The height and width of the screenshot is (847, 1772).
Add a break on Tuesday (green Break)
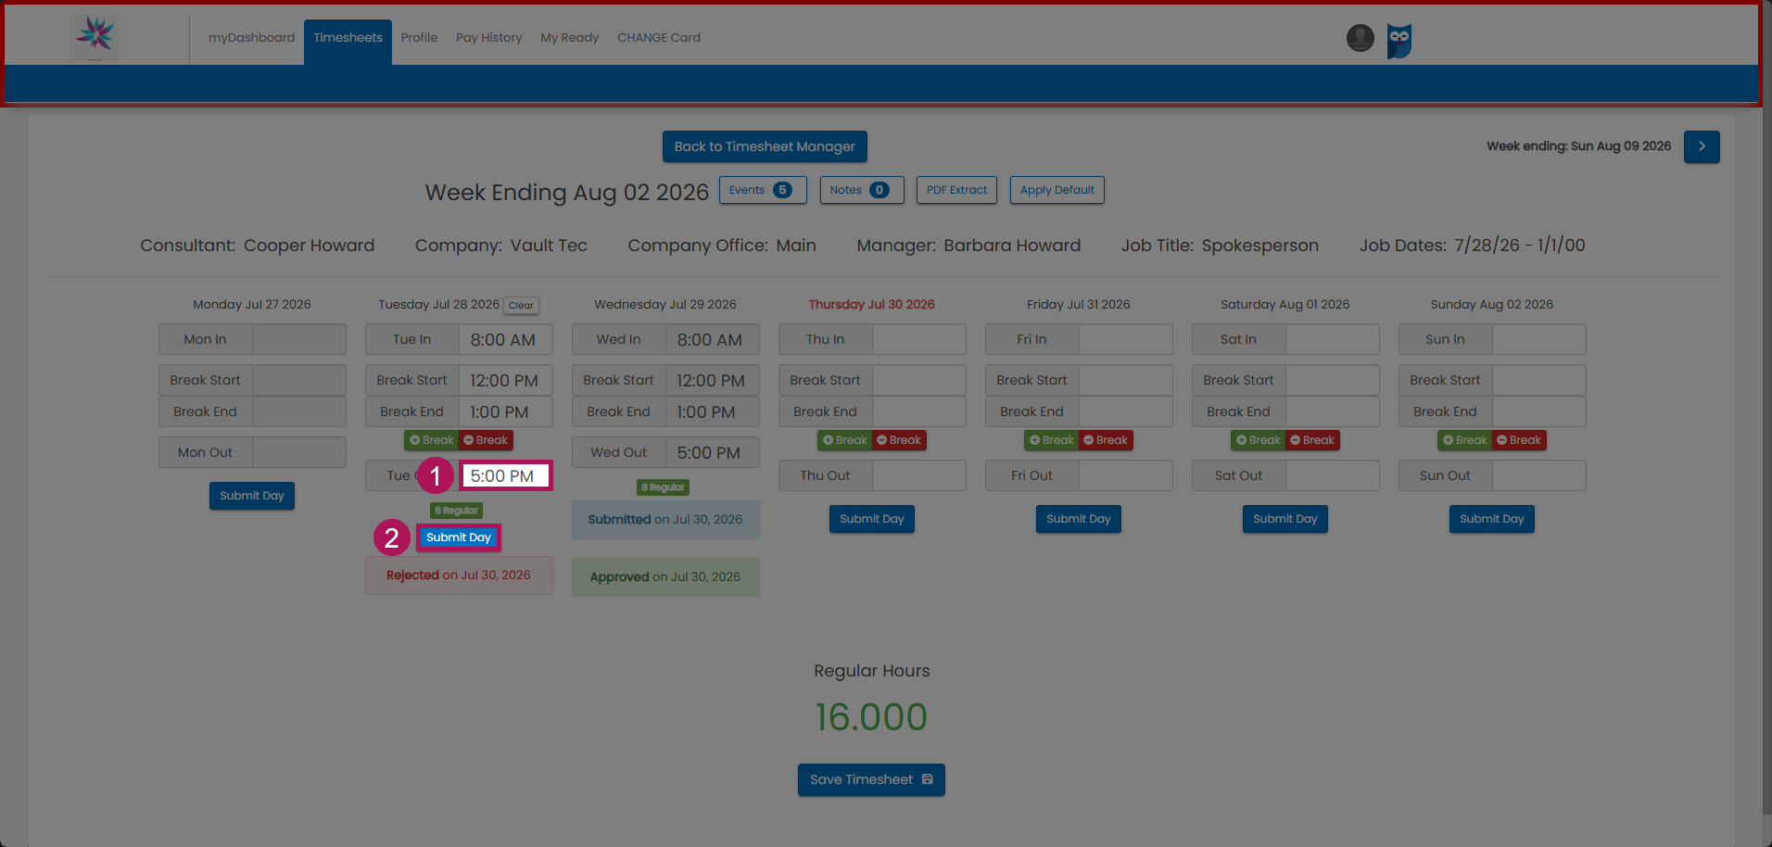tap(432, 440)
